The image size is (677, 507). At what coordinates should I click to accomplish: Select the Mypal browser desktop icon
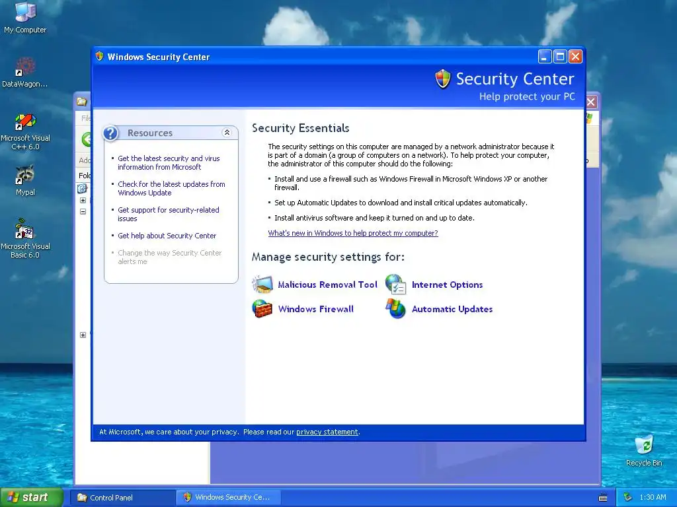[25, 181]
